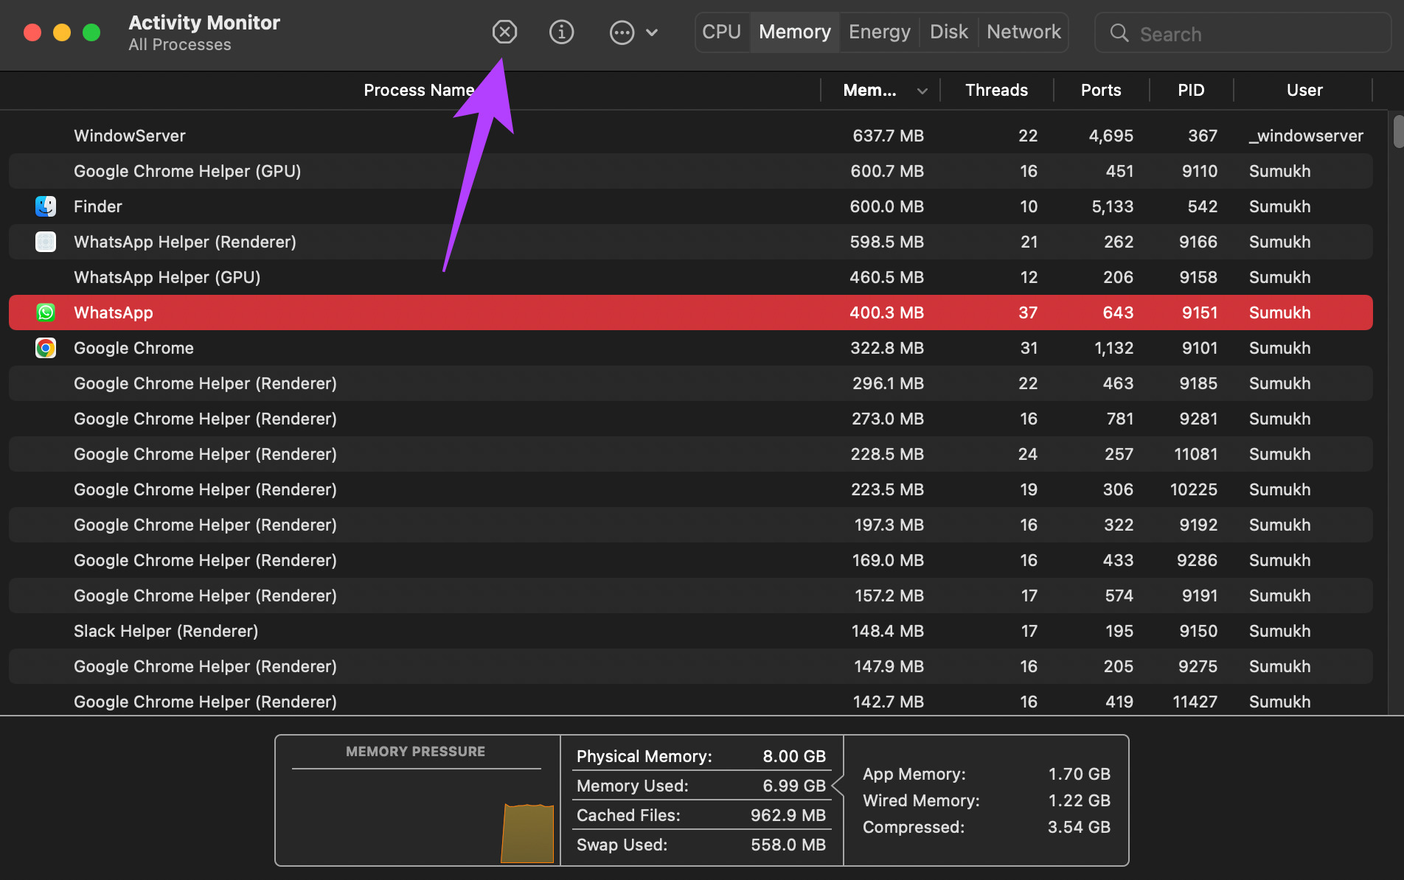Image resolution: width=1404 pixels, height=880 pixels.
Task: Select Chrome Helper (Renderer) using 197.3 MB
Action: [691, 525]
